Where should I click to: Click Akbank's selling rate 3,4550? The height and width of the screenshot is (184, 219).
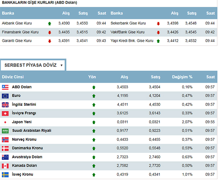(x=82, y=23)
